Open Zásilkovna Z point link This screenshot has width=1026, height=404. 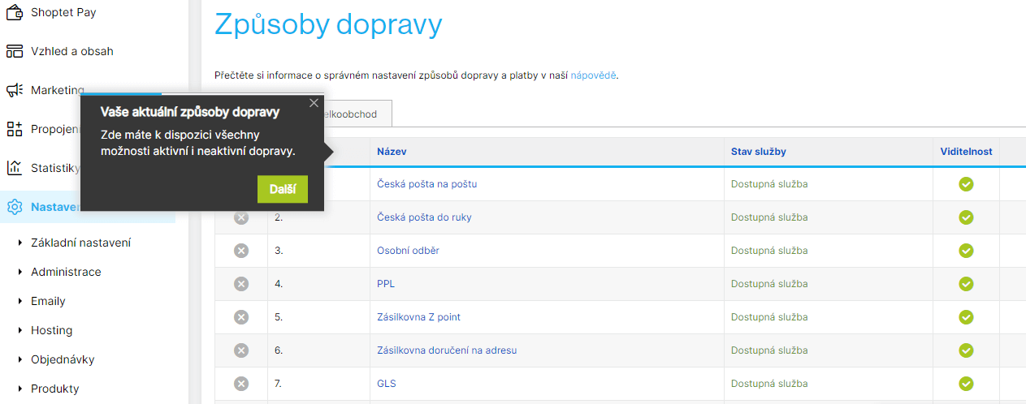pyautogui.click(x=418, y=317)
